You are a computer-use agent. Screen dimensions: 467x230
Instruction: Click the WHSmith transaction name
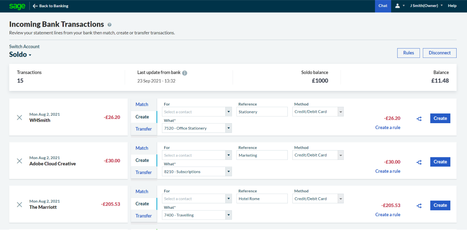(x=40, y=120)
